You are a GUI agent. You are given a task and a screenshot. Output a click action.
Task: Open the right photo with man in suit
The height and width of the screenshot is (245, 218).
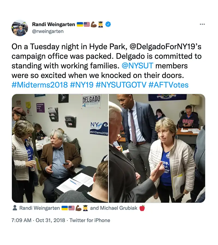coord(157,148)
